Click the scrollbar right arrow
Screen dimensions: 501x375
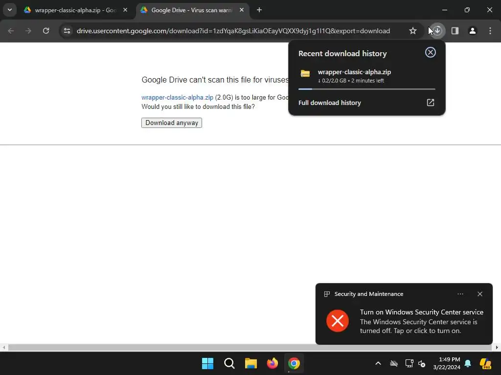click(497, 348)
